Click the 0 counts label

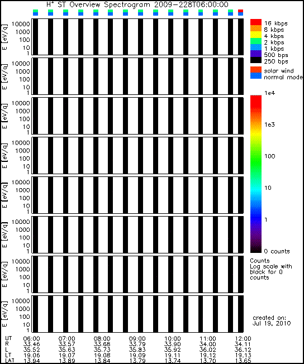(x=277, y=251)
